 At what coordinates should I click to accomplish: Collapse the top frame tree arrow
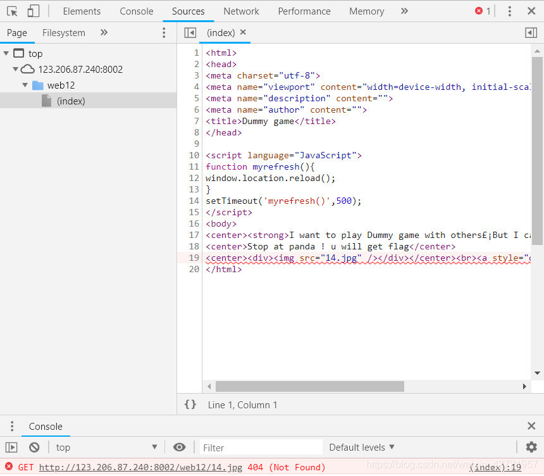click(6, 53)
